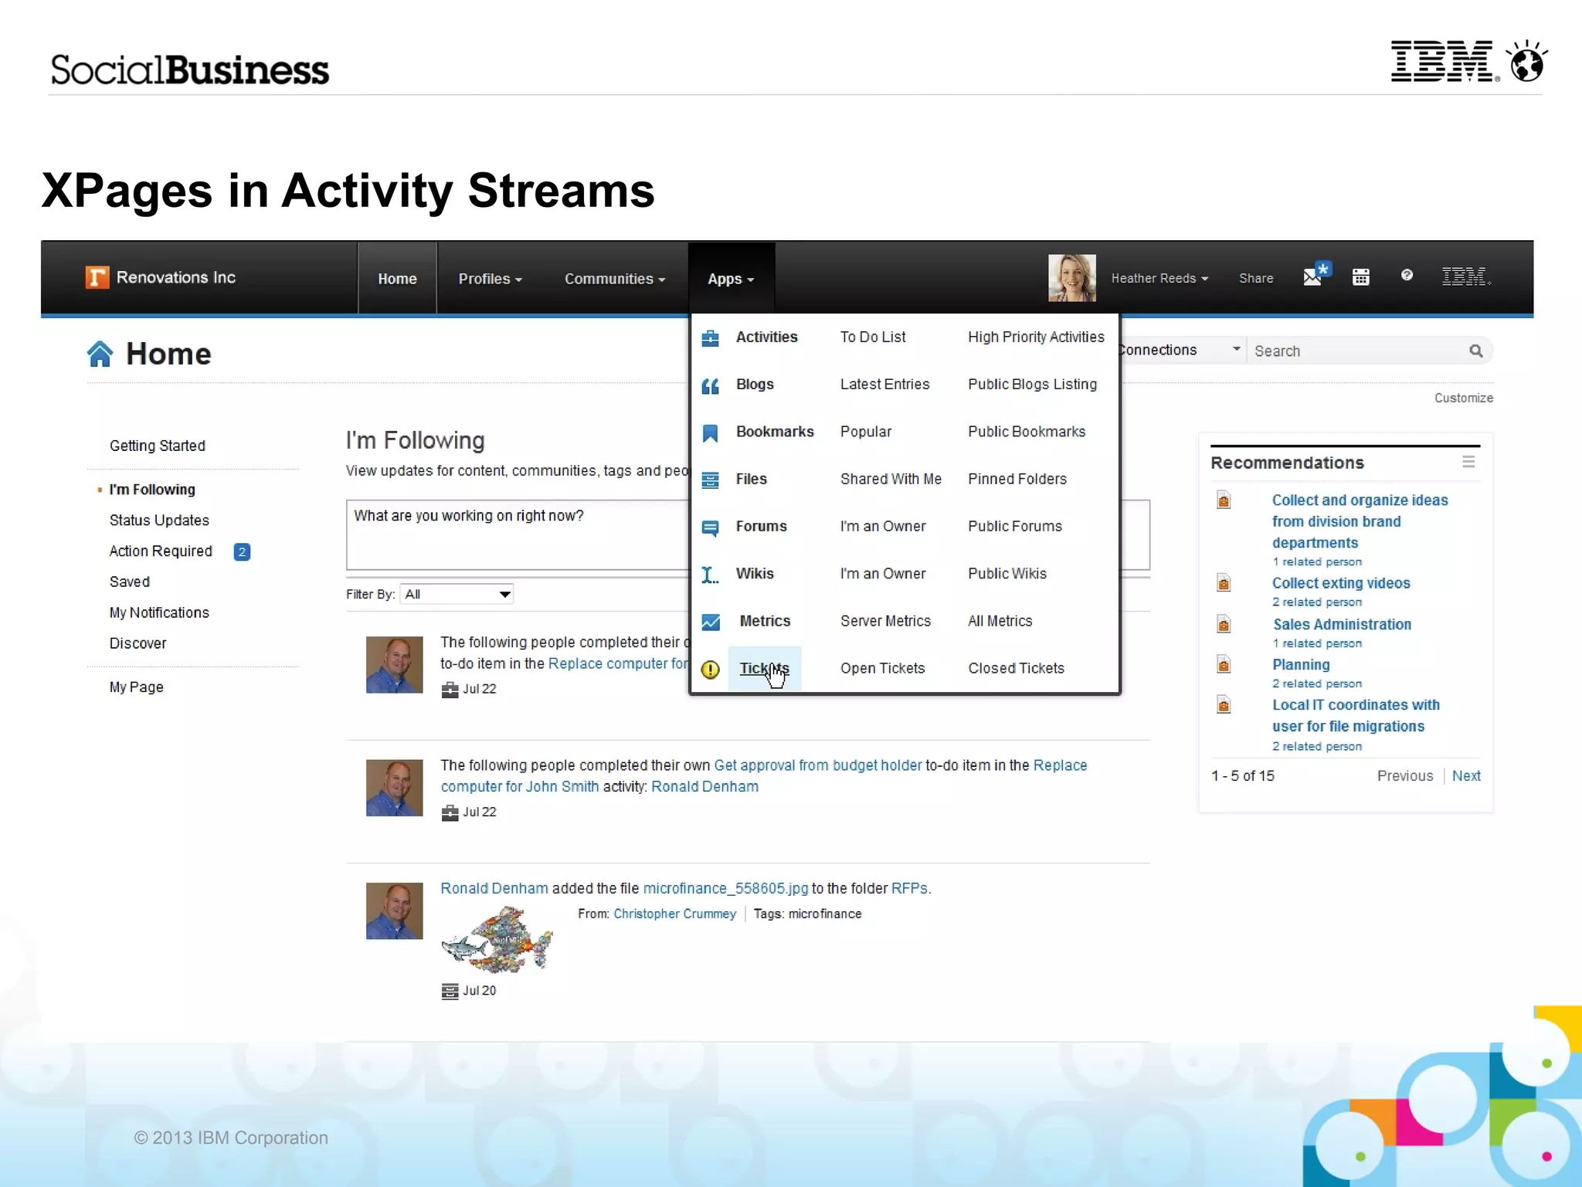The width and height of the screenshot is (1582, 1187).
Task: Open Saved in sidebar
Action: 129,582
